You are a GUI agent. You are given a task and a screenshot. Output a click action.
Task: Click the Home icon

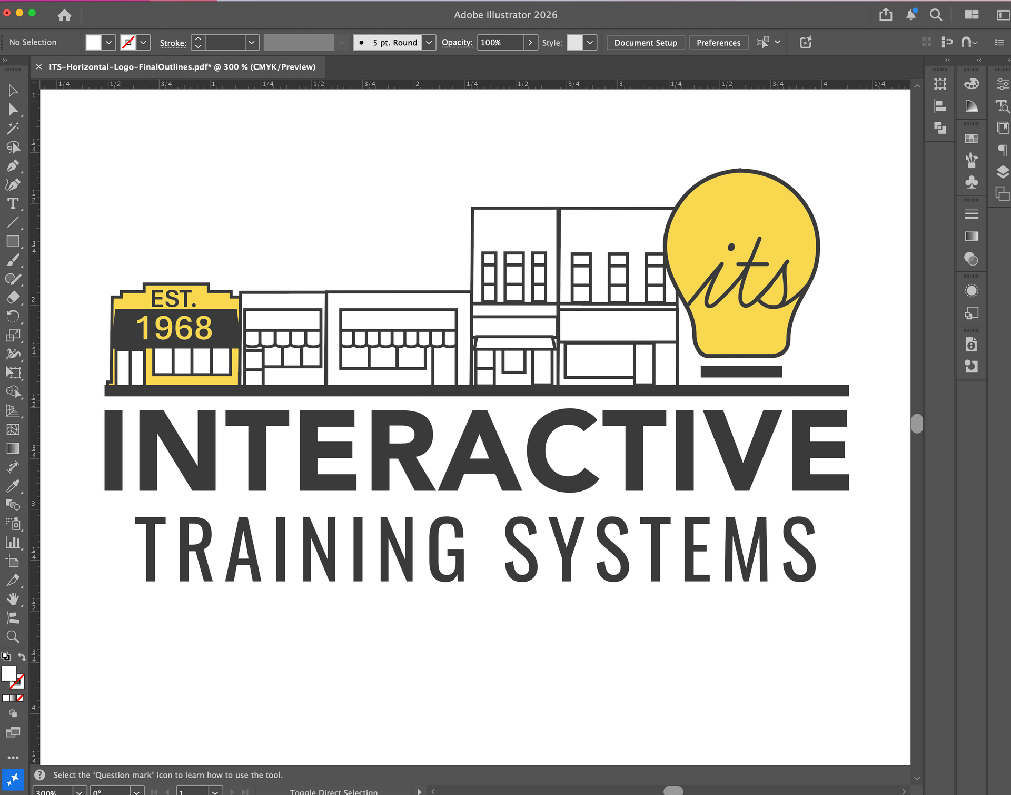click(64, 15)
